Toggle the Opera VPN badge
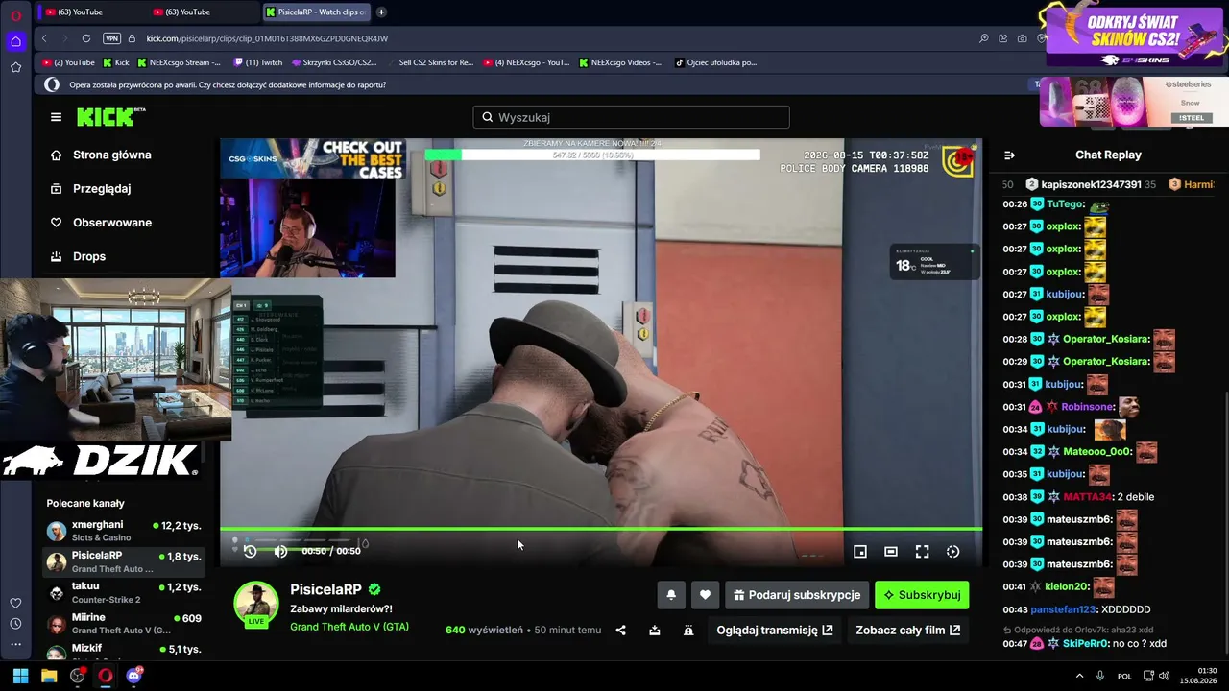 click(111, 38)
